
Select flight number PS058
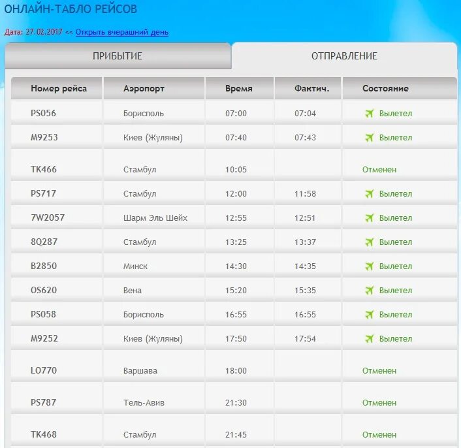[43, 314]
